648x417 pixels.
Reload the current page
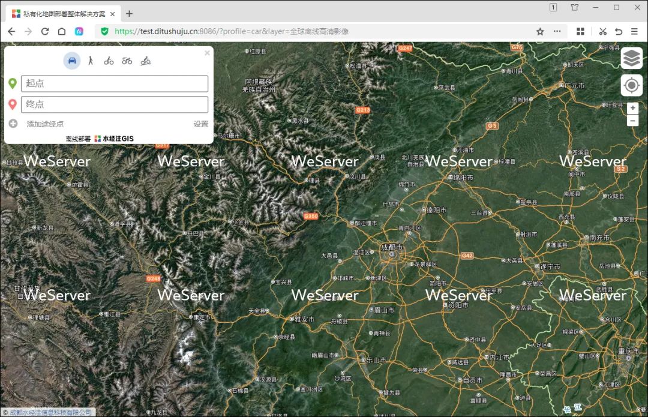pos(45,31)
